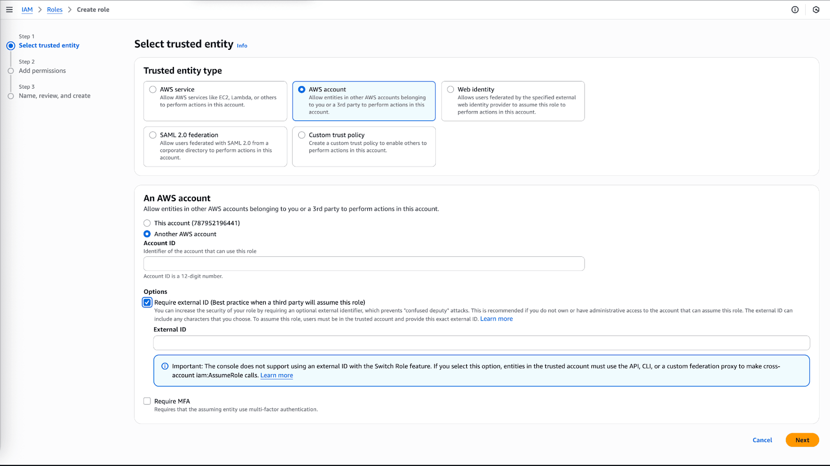Click Learn more in the Important notice
Image resolution: width=830 pixels, height=466 pixels.
pyautogui.click(x=276, y=375)
